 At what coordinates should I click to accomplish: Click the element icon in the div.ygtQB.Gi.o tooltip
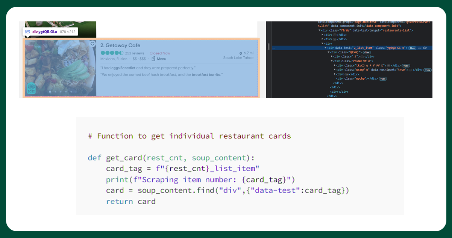click(x=27, y=32)
